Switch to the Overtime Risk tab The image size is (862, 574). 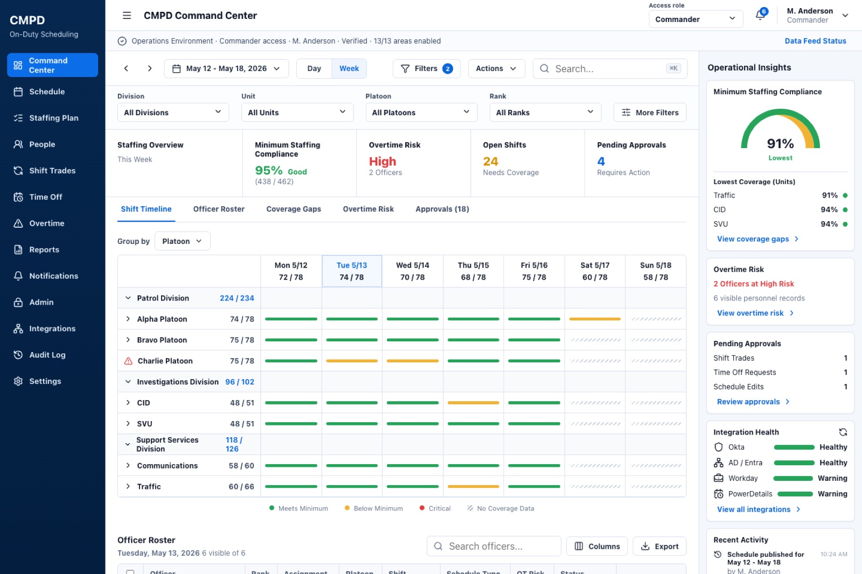point(369,209)
